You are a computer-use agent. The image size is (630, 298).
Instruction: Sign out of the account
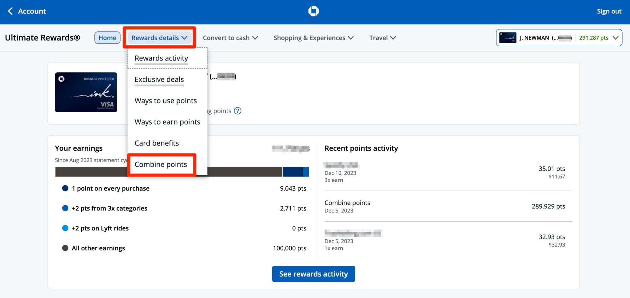pos(609,11)
